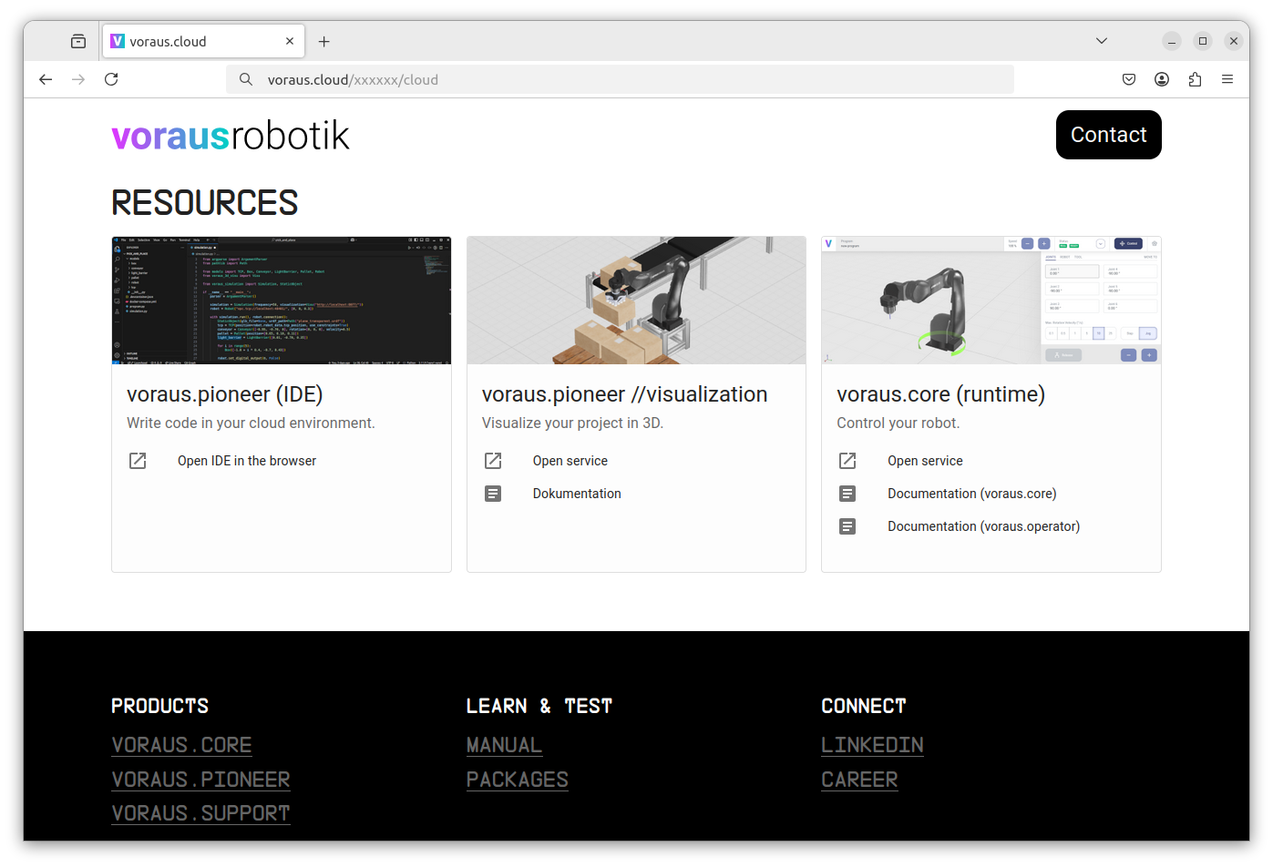Open the Save to Pocket icon
The height and width of the screenshot is (867, 1273).
(1129, 79)
